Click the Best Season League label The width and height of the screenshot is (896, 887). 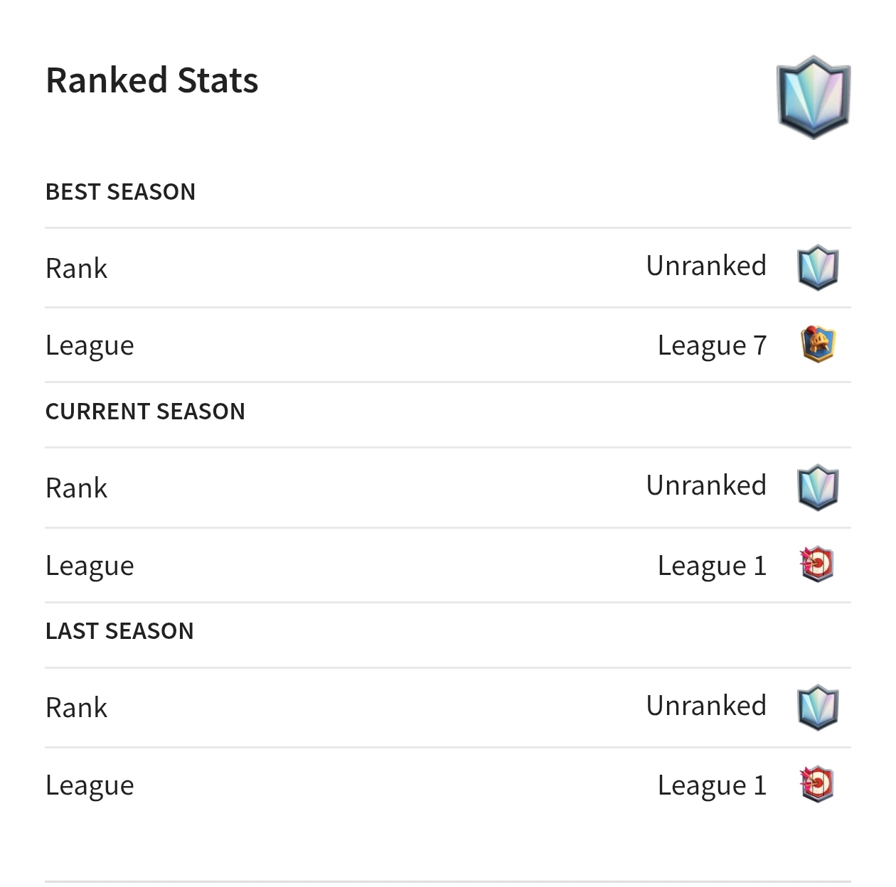click(90, 346)
